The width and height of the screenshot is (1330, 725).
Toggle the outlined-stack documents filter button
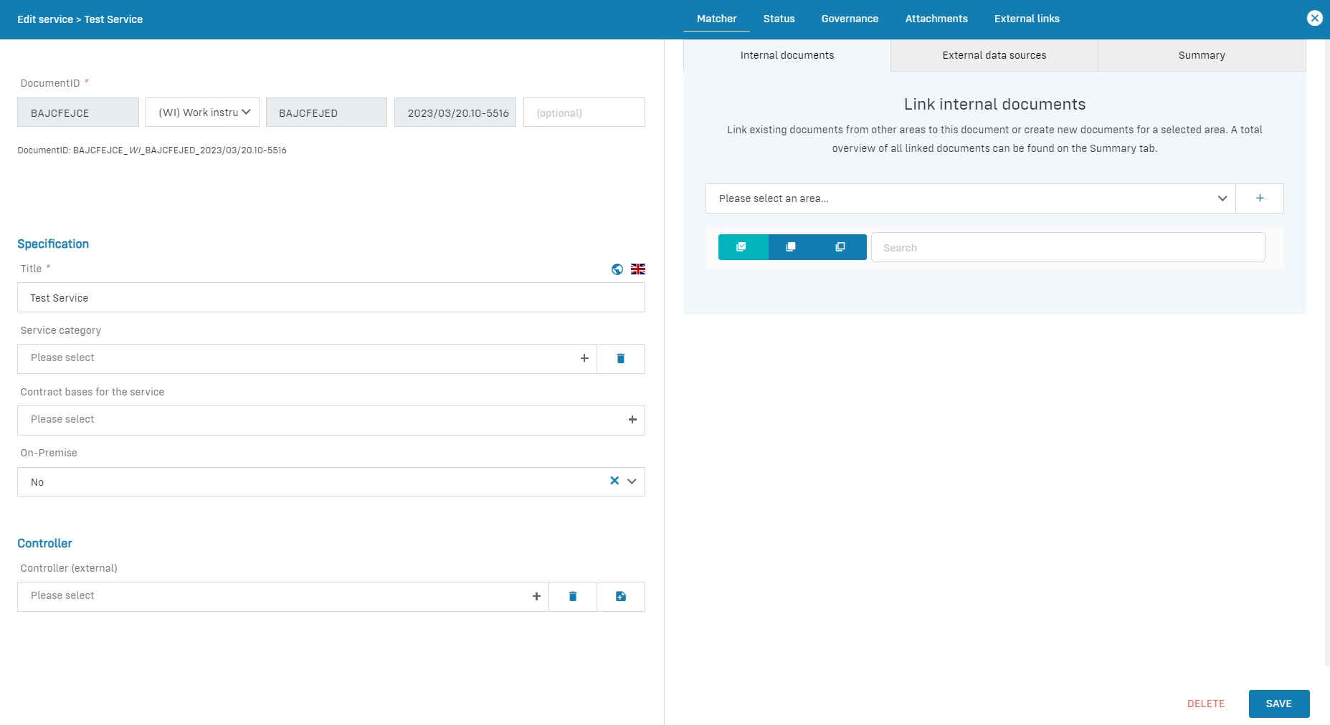840,247
